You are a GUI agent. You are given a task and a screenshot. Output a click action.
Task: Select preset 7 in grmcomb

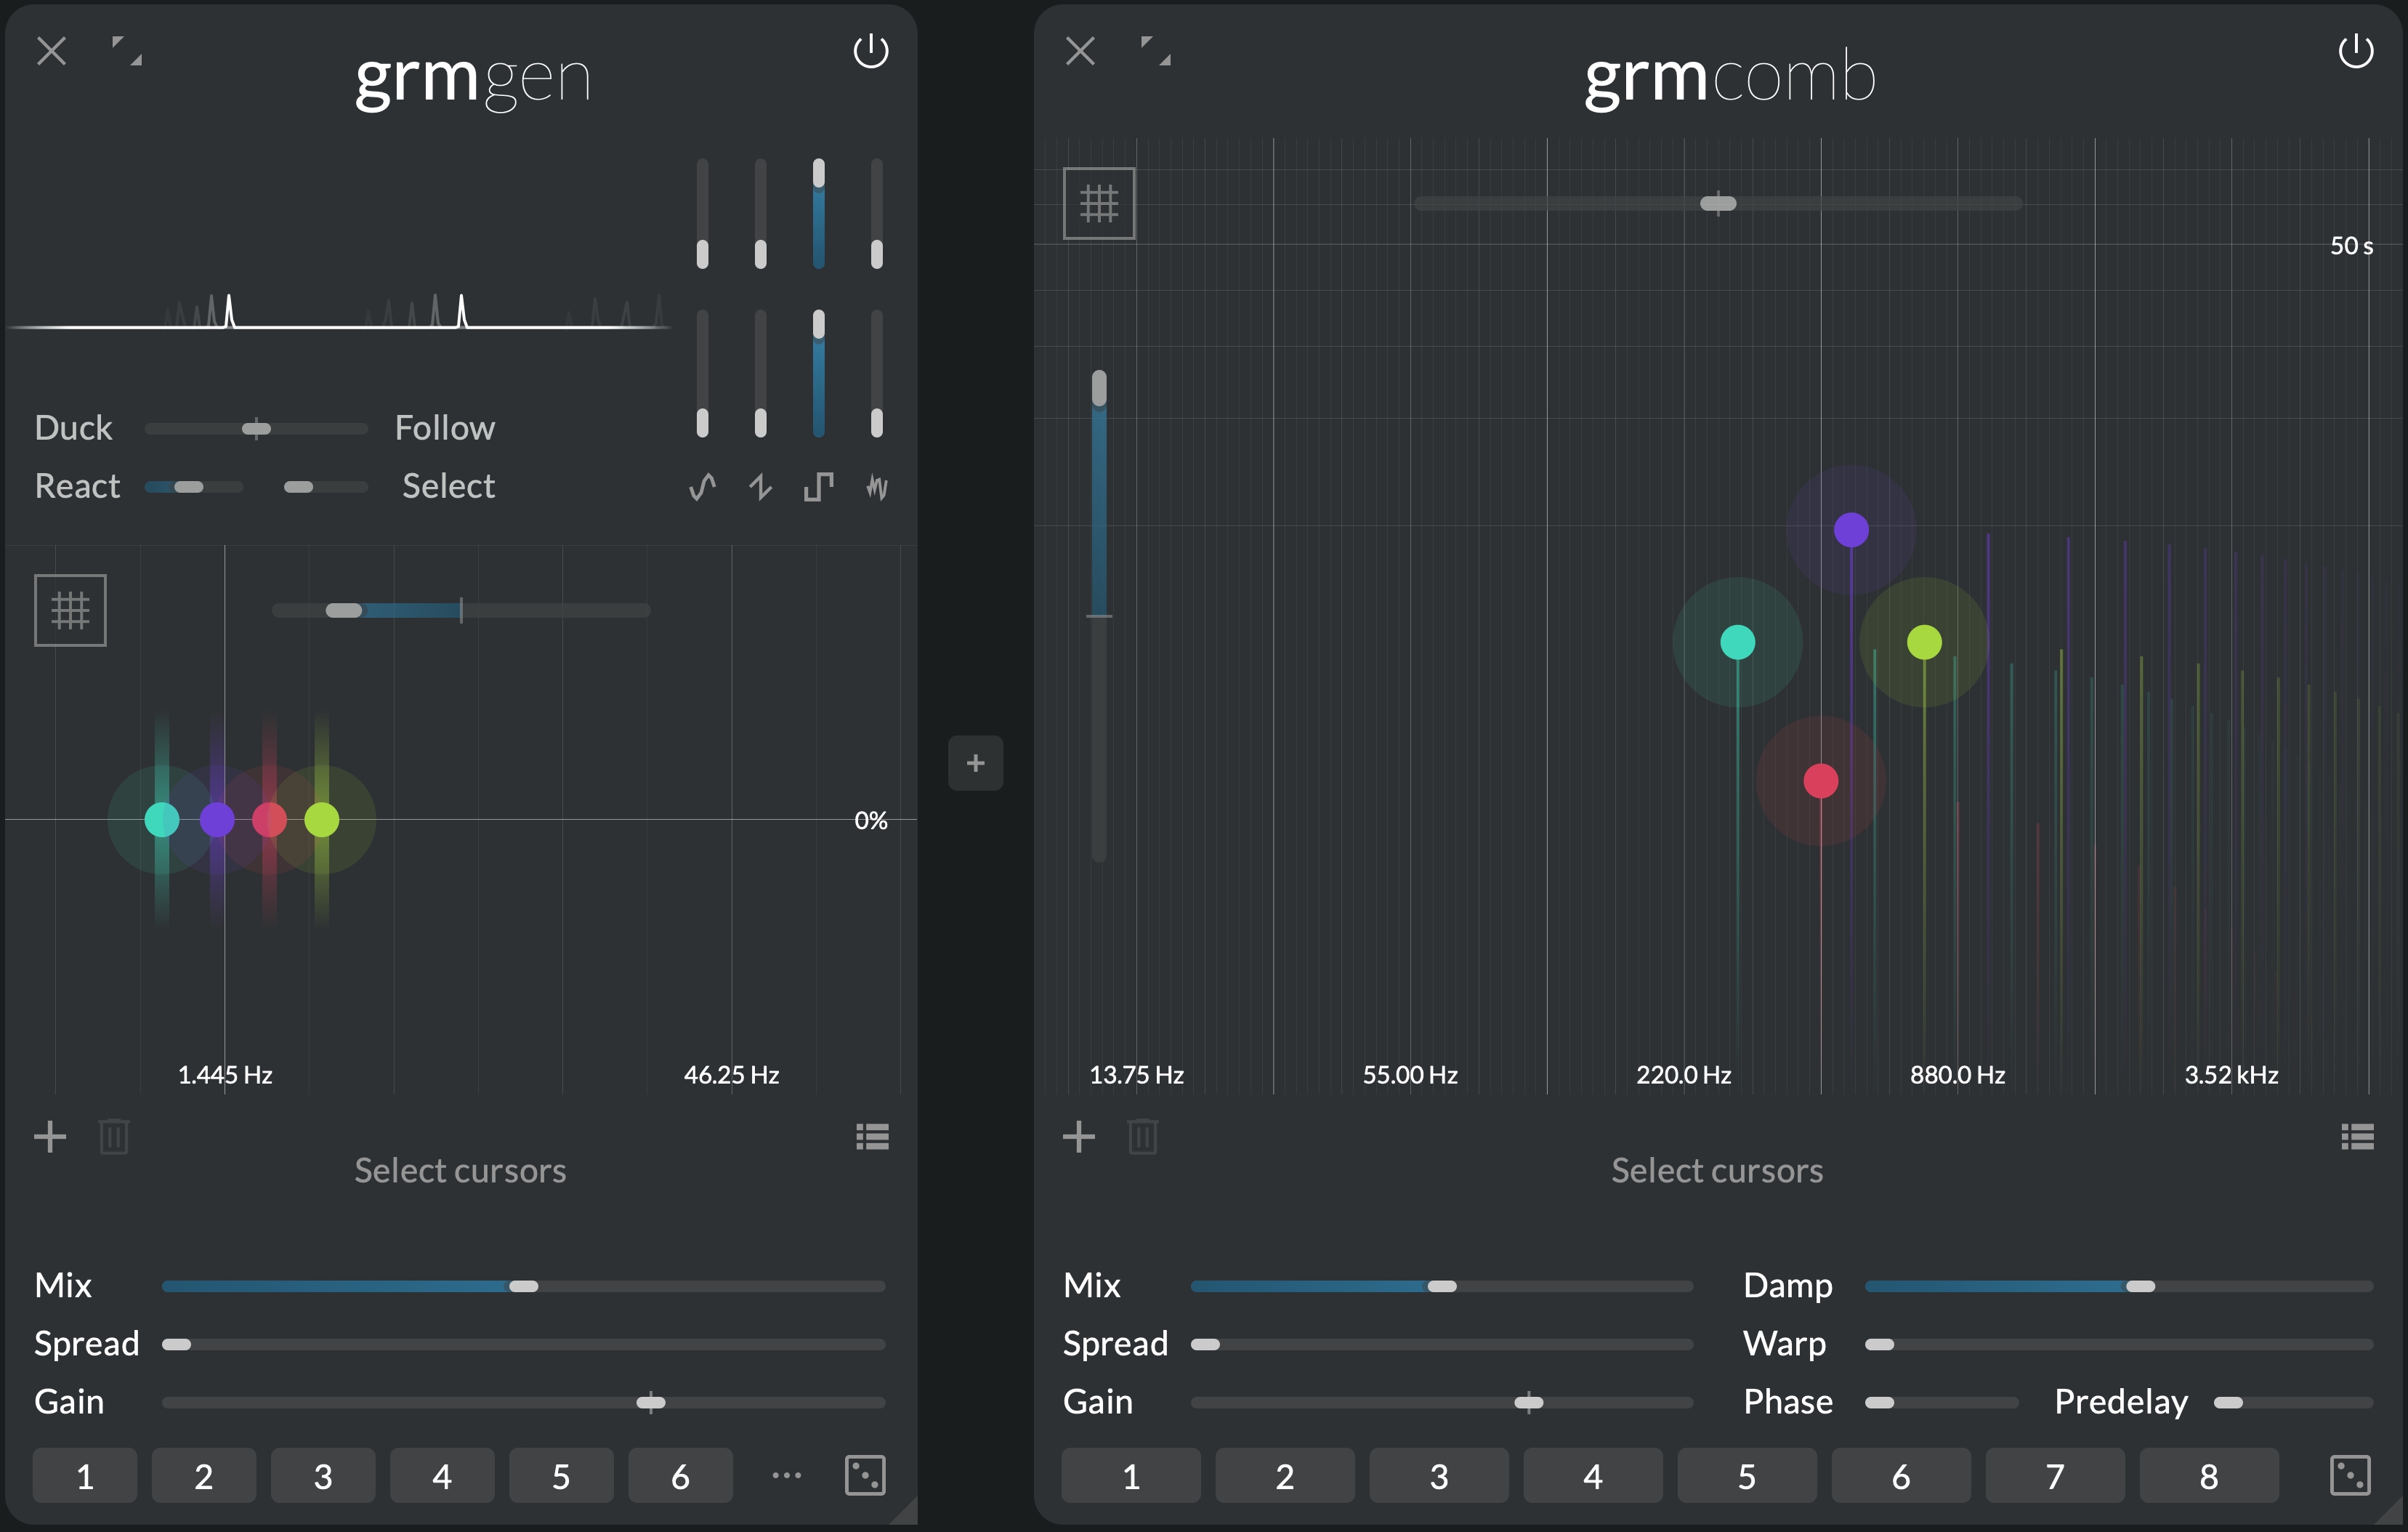point(2055,1475)
